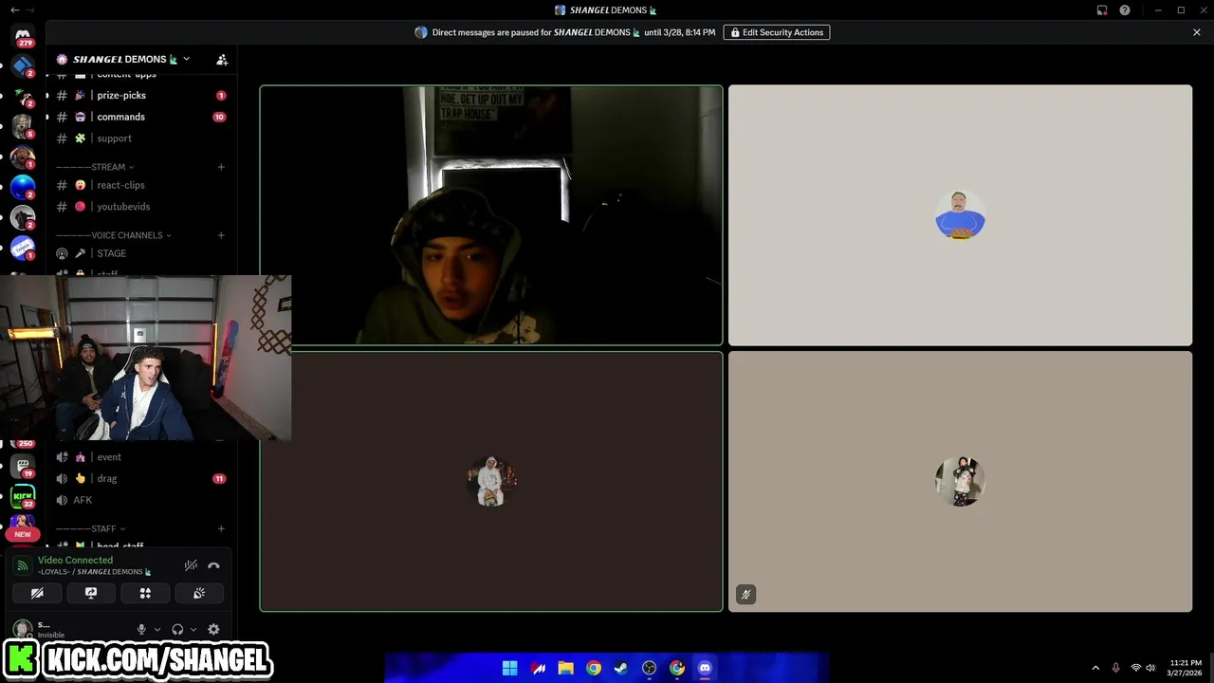The width and height of the screenshot is (1214, 683).
Task: Open user settings gear
Action: [213, 629]
